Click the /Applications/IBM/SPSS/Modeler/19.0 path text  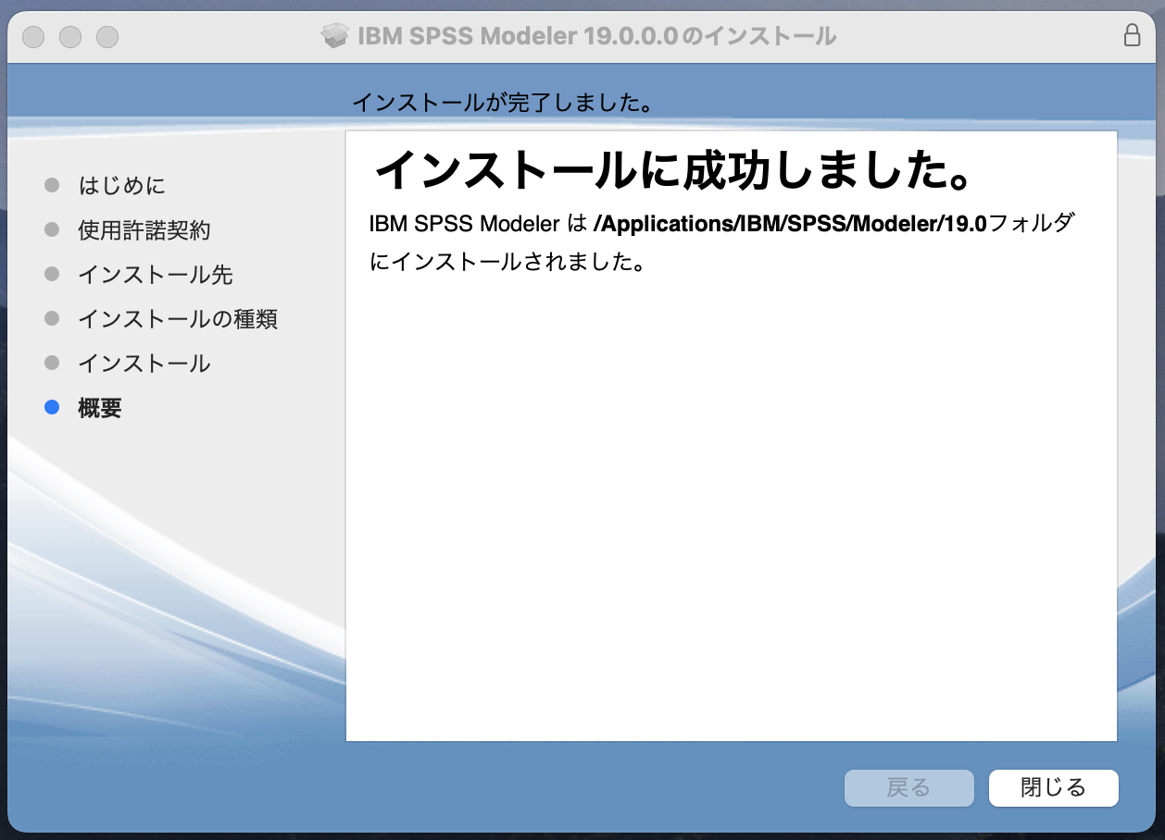[791, 224]
